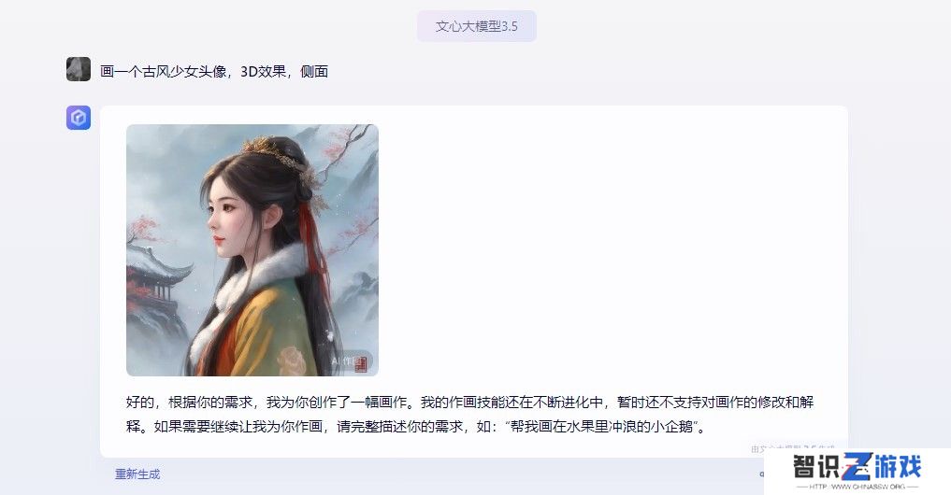
Task: Select the 文心大模型3.5 model badge
Action: [x=477, y=26]
